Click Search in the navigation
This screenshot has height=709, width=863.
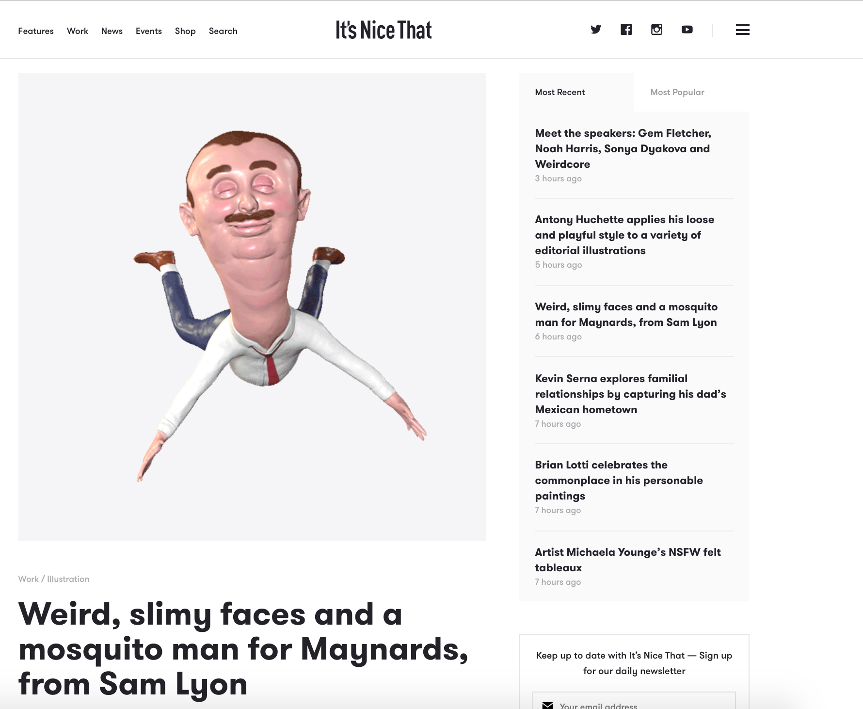coord(223,31)
